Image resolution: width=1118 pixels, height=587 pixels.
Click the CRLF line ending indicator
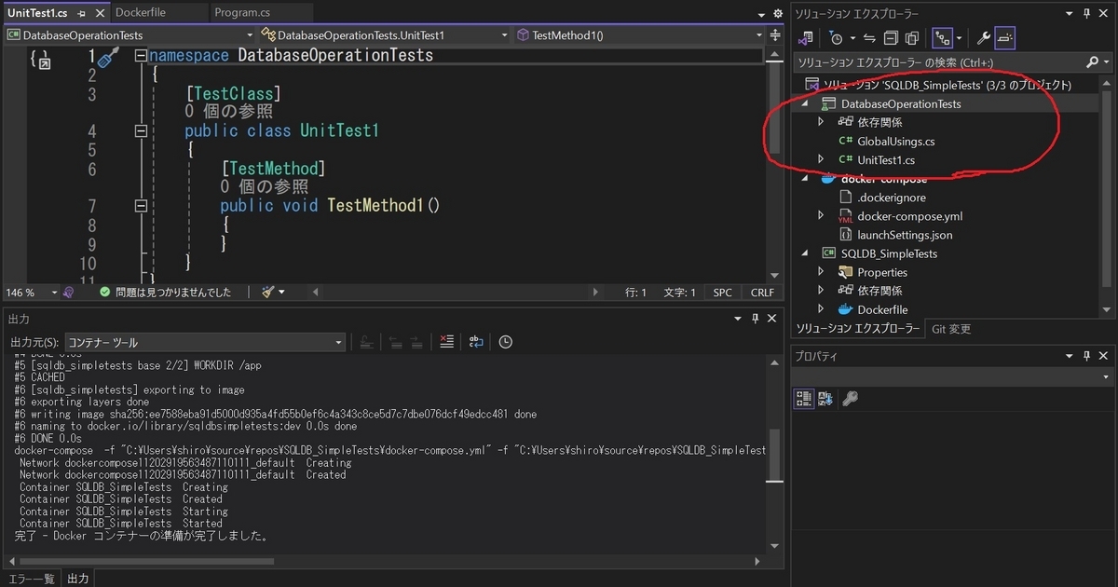[762, 292]
